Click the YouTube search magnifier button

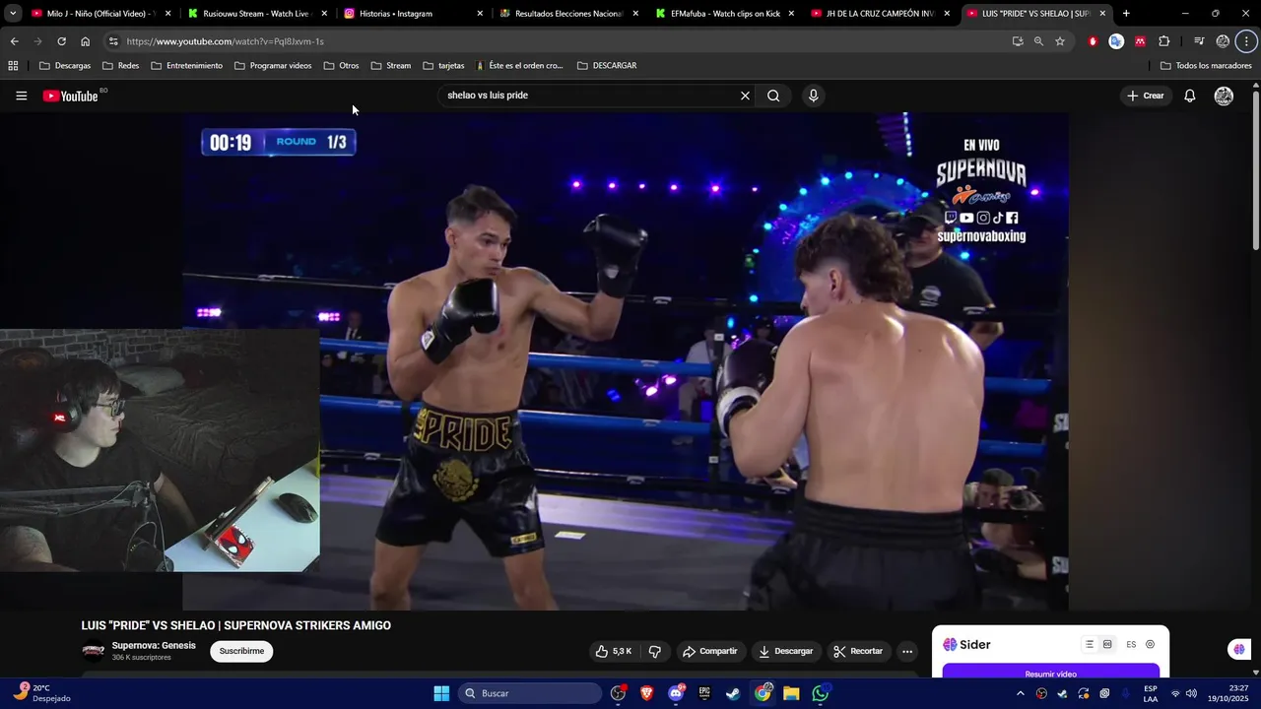773,96
